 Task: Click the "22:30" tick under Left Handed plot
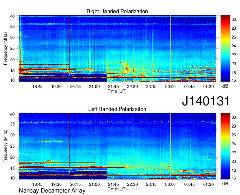coord(132,184)
